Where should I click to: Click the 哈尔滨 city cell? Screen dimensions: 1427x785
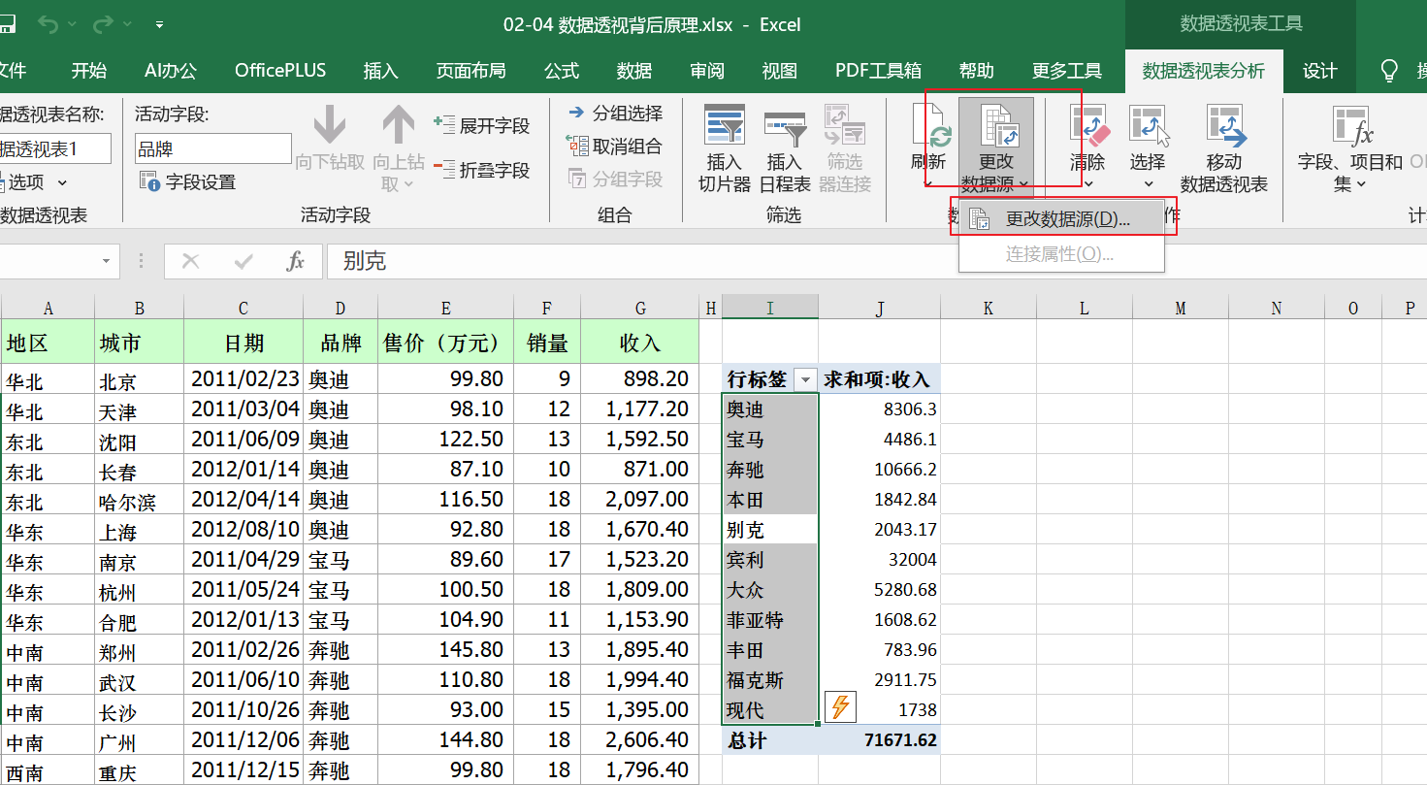[140, 501]
